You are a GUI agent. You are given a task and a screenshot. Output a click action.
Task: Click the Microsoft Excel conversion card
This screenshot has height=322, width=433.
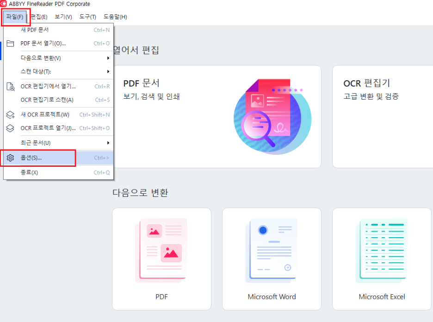pyautogui.click(x=382, y=259)
